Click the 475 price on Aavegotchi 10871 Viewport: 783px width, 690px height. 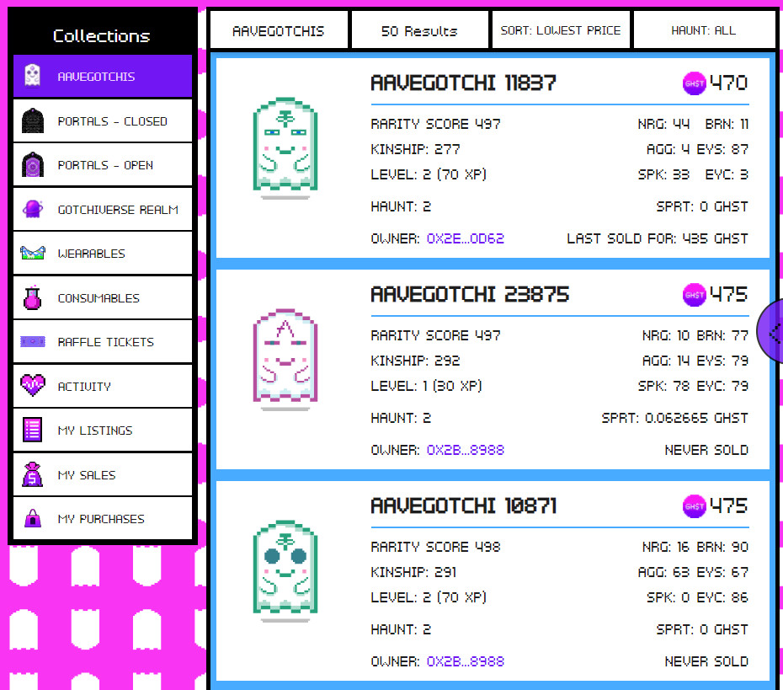coord(728,505)
